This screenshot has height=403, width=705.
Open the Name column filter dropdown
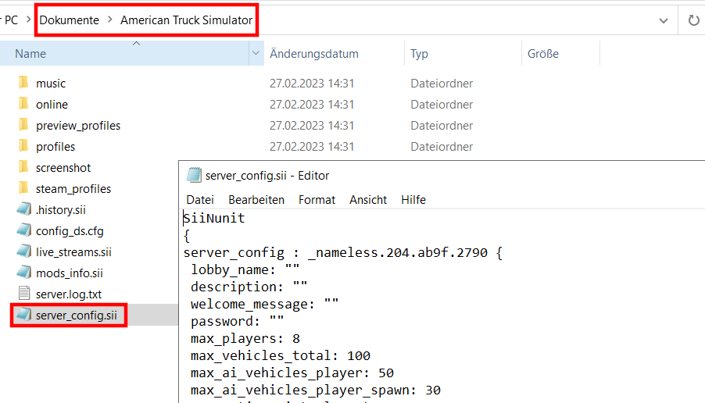pyautogui.click(x=256, y=53)
